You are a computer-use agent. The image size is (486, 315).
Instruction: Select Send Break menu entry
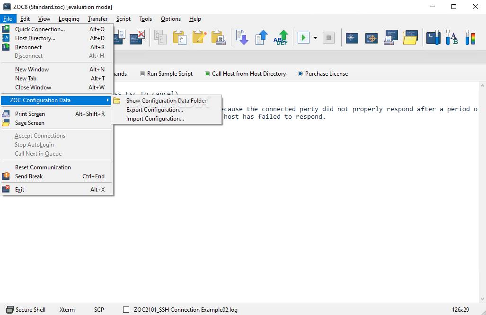[x=56, y=176]
